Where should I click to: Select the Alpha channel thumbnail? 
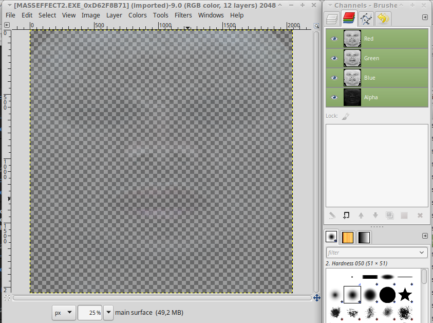coord(352,97)
